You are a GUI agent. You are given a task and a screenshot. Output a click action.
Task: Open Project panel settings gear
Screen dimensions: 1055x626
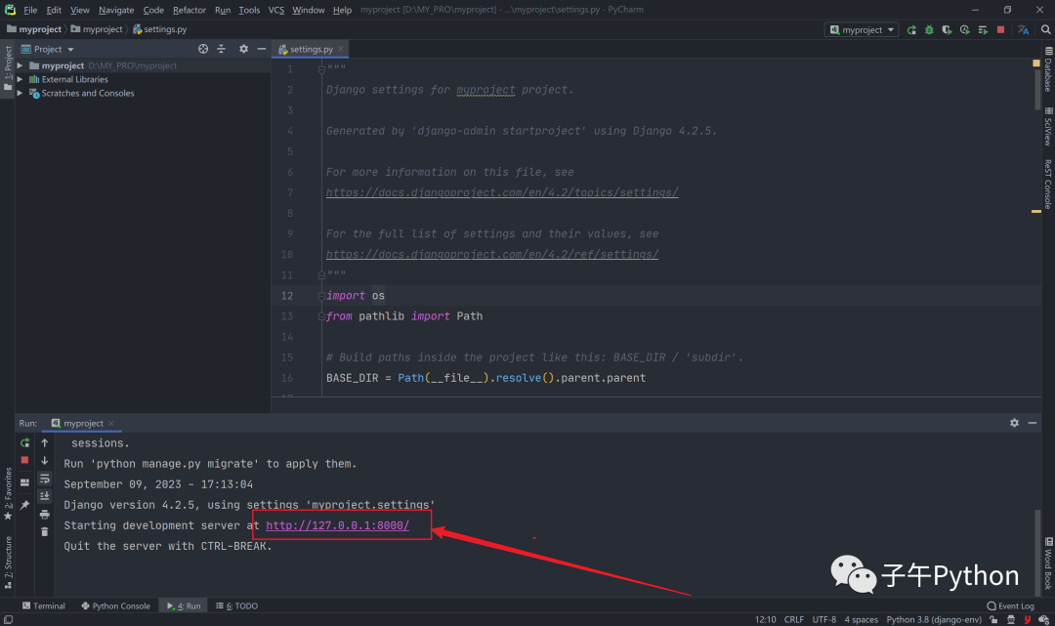[x=243, y=49]
